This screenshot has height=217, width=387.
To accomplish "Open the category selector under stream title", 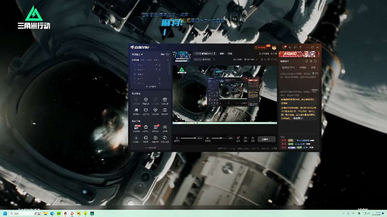I will point(202,59).
